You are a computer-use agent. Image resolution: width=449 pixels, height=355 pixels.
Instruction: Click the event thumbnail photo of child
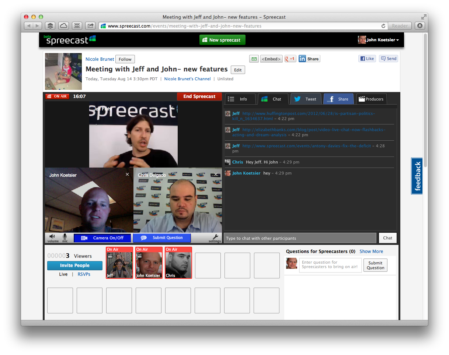click(63, 71)
